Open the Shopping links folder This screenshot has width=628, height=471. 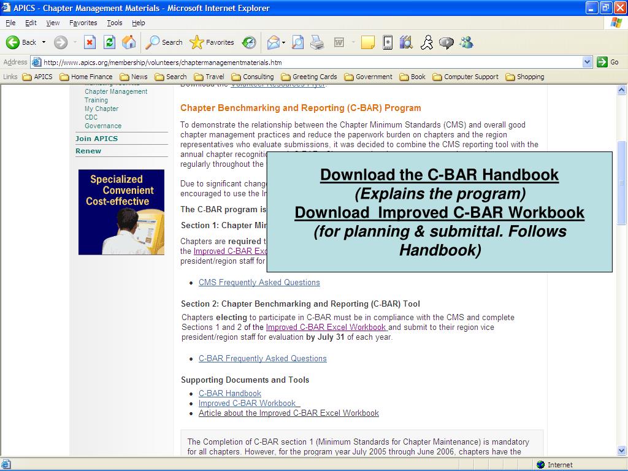(x=525, y=77)
